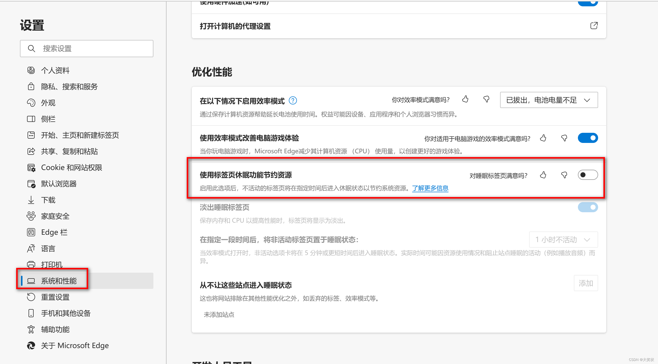Open the 1 hour inactivity dropdown
The width and height of the screenshot is (658, 364).
(563, 240)
